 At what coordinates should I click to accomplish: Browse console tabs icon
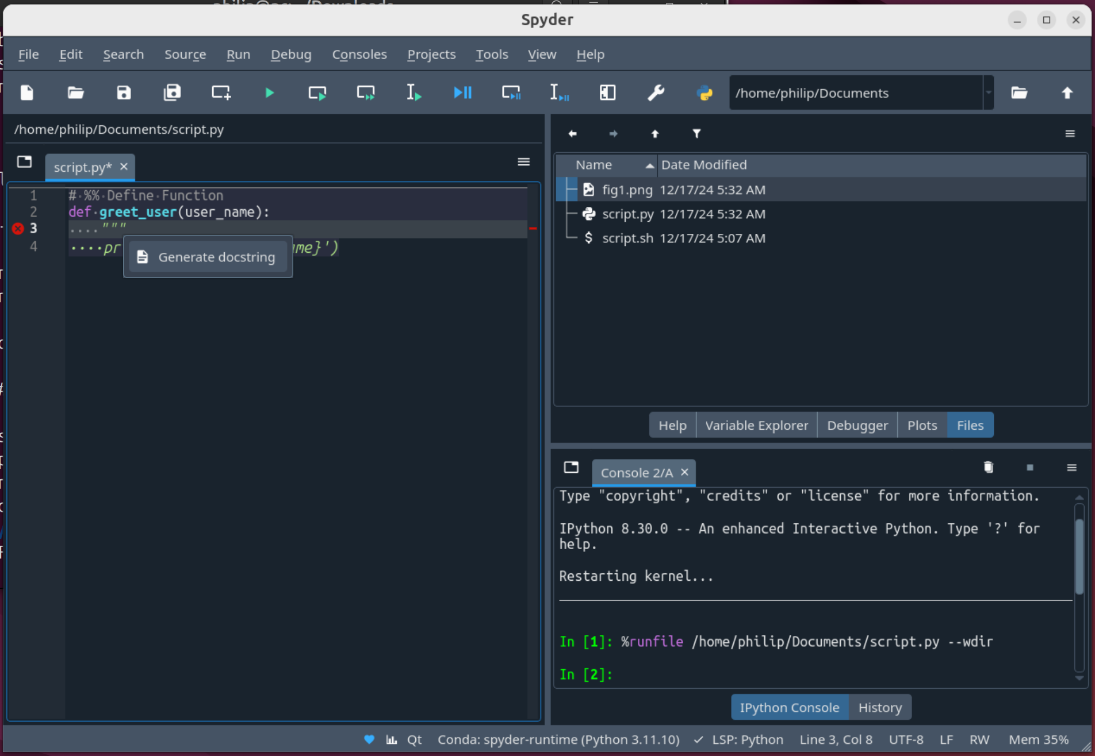point(571,467)
